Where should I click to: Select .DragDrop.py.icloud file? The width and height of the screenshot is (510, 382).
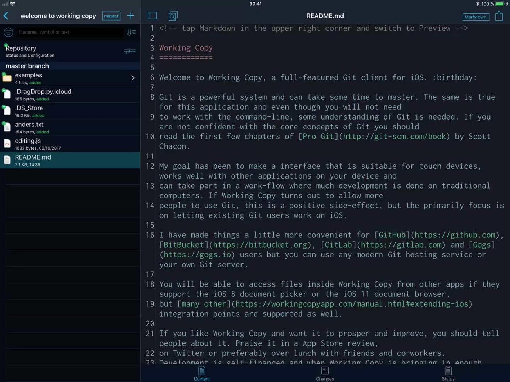[70, 94]
